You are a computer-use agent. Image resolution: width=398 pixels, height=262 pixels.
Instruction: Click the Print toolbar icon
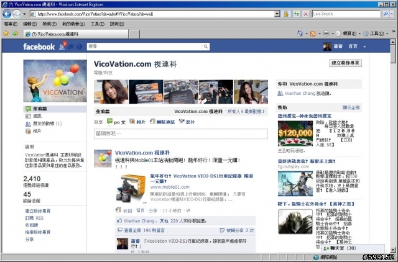[x=326, y=34]
